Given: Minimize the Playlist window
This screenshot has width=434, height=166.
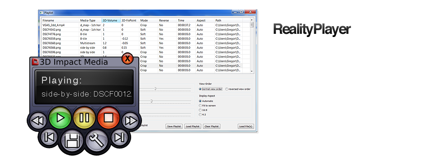Looking at the screenshot, I should pos(235,12).
